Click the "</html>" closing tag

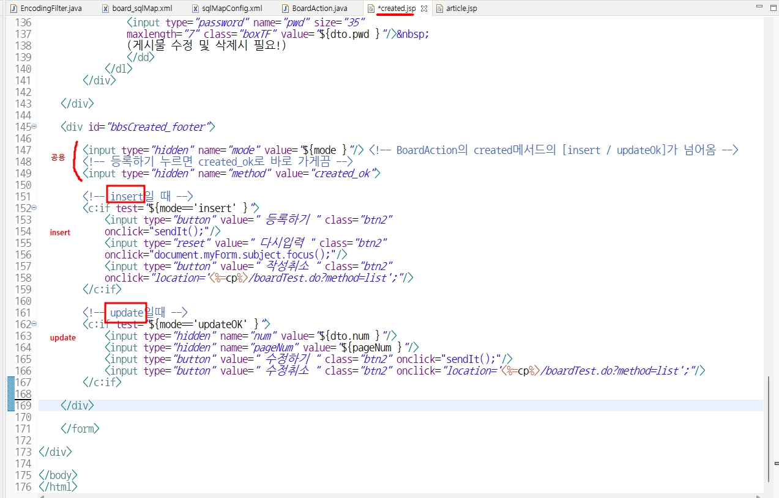(58, 487)
